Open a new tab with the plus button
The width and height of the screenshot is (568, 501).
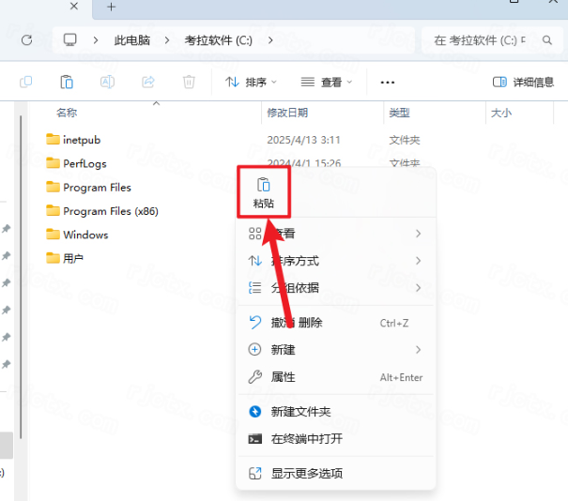111,8
